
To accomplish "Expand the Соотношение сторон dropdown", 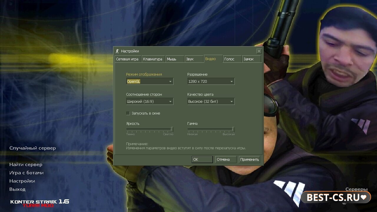I will pyautogui.click(x=150, y=101).
